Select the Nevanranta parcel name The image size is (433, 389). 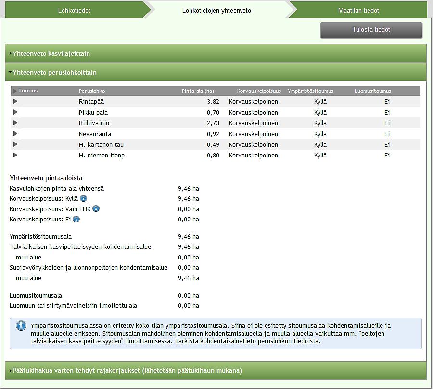pyautogui.click(x=95, y=134)
